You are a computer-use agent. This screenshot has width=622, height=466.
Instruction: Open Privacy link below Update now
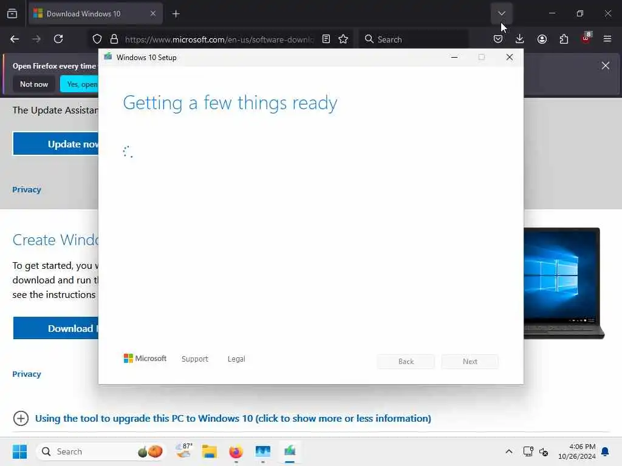click(x=27, y=189)
